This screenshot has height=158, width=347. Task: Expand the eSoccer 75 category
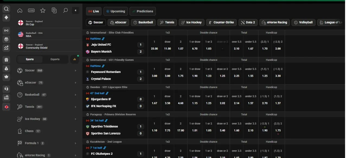click(47, 83)
